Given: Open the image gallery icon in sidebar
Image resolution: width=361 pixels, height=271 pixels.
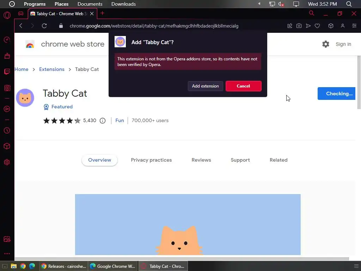Looking at the screenshot, I should point(7,239).
